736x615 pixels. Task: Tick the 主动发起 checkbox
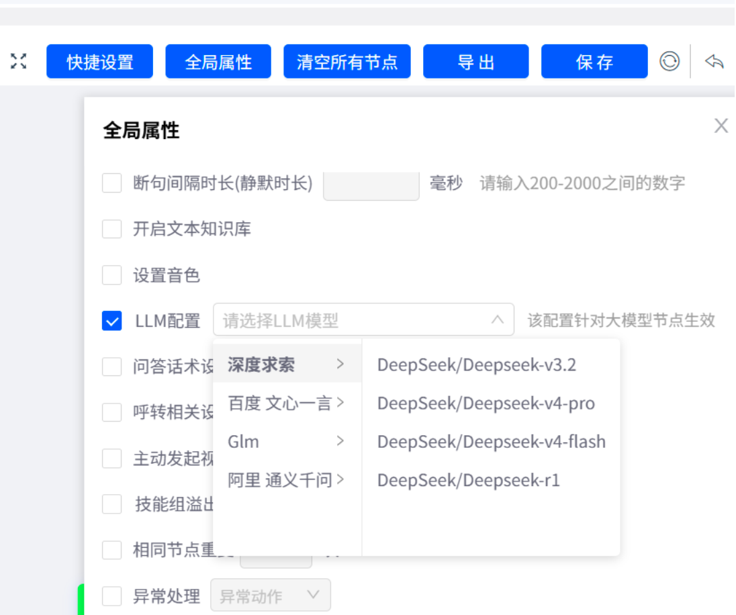pyautogui.click(x=111, y=458)
